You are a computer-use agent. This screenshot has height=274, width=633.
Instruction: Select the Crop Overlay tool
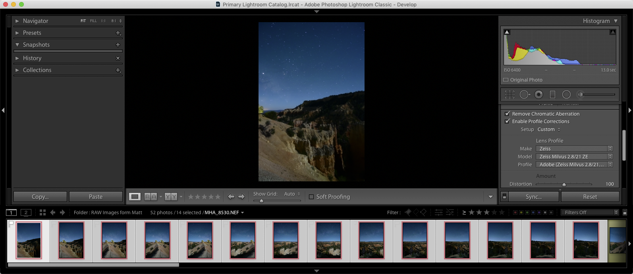(509, 94)
